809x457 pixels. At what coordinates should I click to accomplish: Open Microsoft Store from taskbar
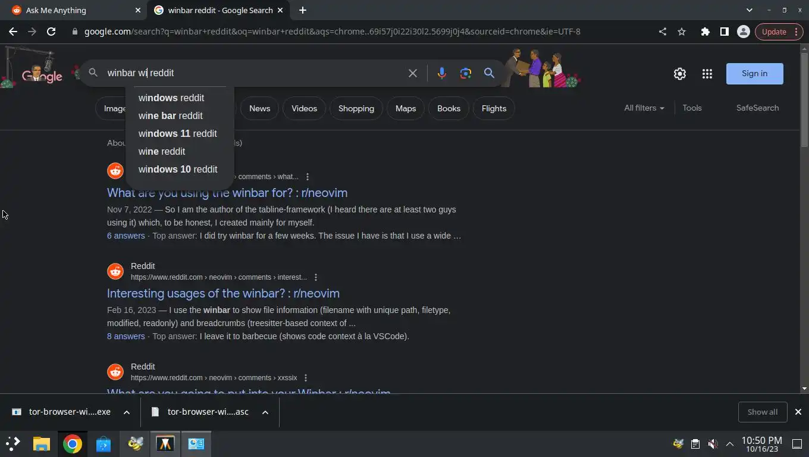pyautogui.click(x=103, y=444)
